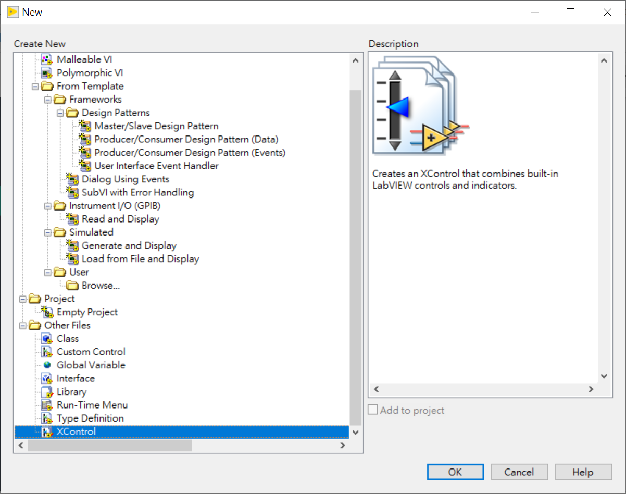Open Help for the New dialog
Viewport: 626px width, 494px height.
click(x=583, y=472)
